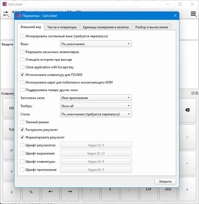The height and width of the screenshot is (204, 199).
Task: Click the Закрыть button
Action: 165,181
